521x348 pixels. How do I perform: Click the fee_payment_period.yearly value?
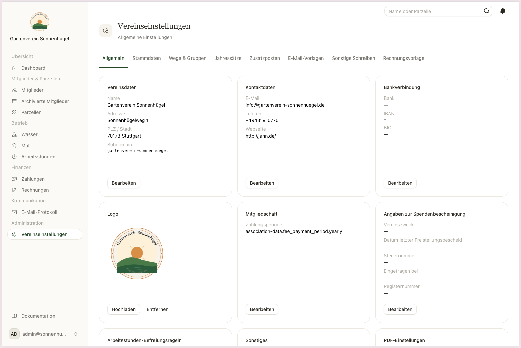click(294, 231)
